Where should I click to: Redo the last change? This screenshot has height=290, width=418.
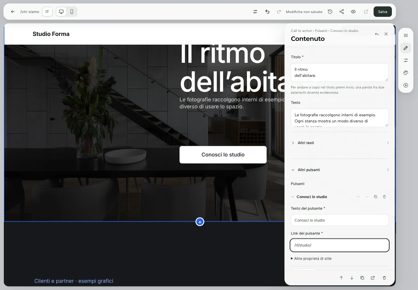point(279,12)
